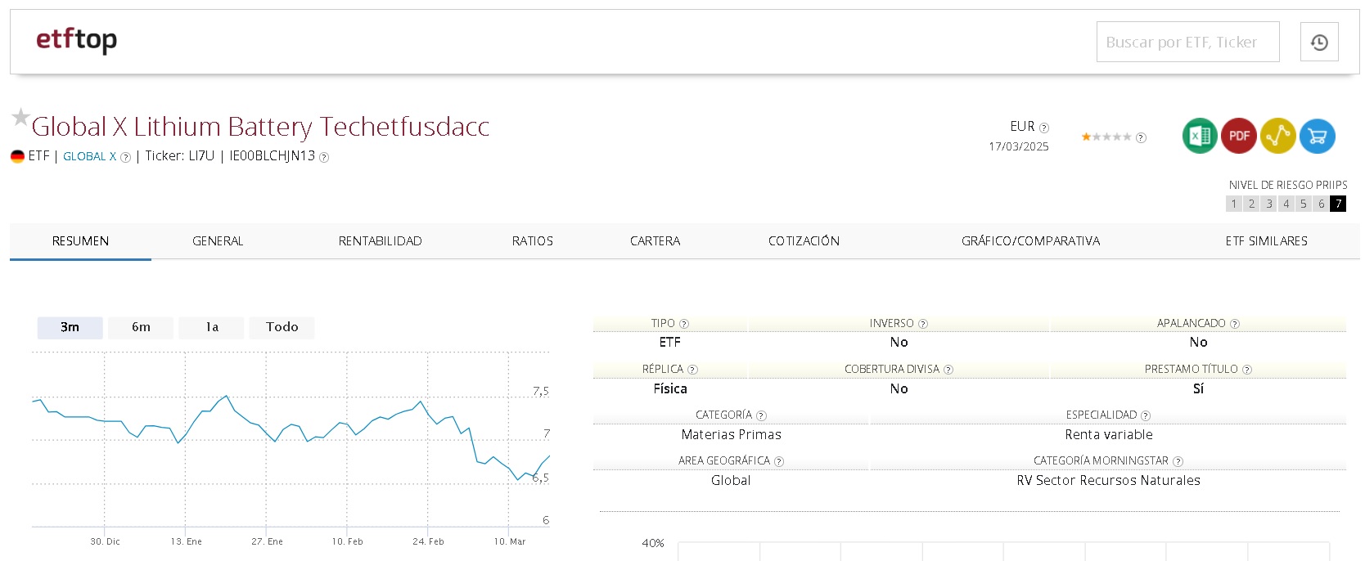Click the etftop logo
The image size is (1365, 561).
point(76,39)
